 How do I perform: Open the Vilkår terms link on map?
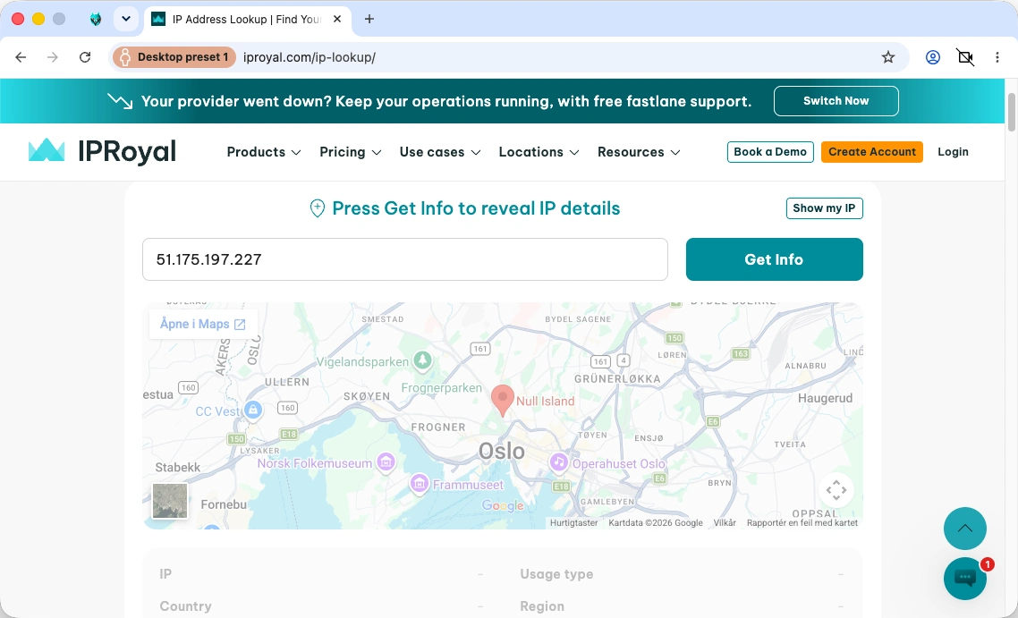[725, 522]
